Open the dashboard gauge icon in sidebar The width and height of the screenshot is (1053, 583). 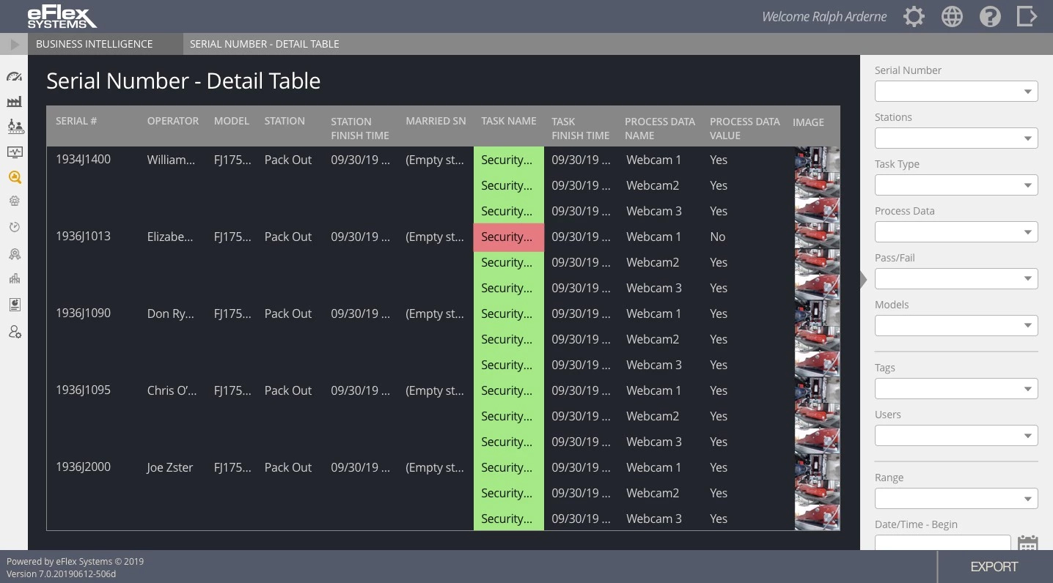point(15,76)
